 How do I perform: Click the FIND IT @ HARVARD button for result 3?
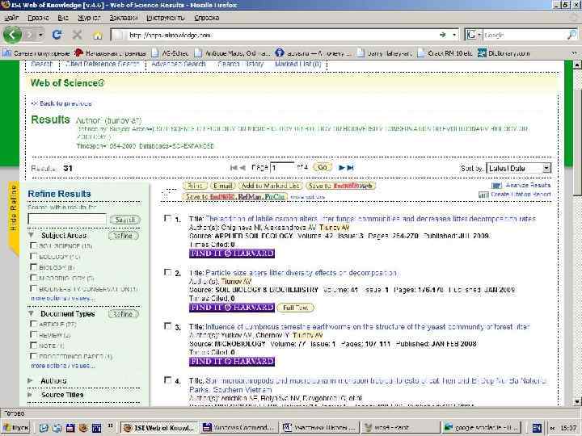click(x=232, y=361)
